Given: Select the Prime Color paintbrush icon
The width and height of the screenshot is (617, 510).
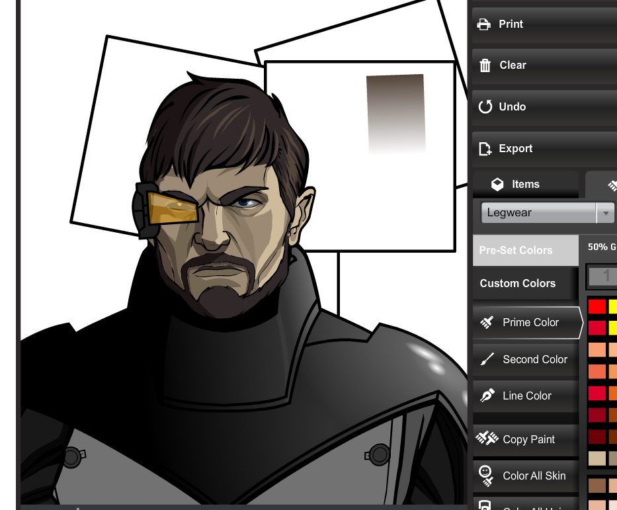Looking at the screenshot, I should pos(487,323).
